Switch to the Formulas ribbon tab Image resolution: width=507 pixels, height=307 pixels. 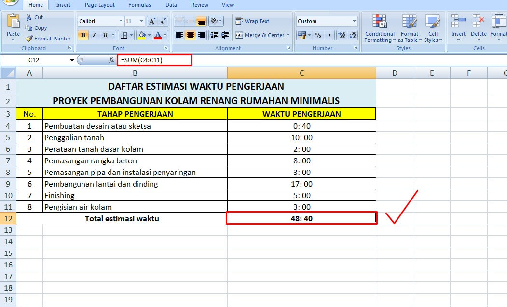[x=139, y=5]
